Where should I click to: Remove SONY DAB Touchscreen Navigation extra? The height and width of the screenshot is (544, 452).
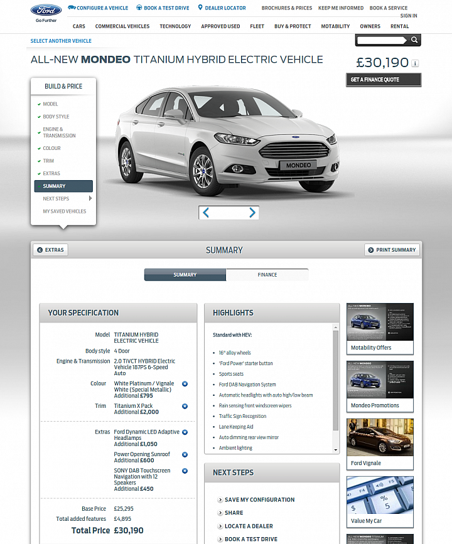[185, 471]
